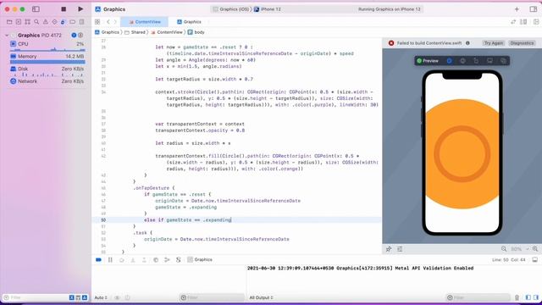This screenshot has height=305, width=542.
Task: Hide the debug area panel
Action: [x=534, y=260]
